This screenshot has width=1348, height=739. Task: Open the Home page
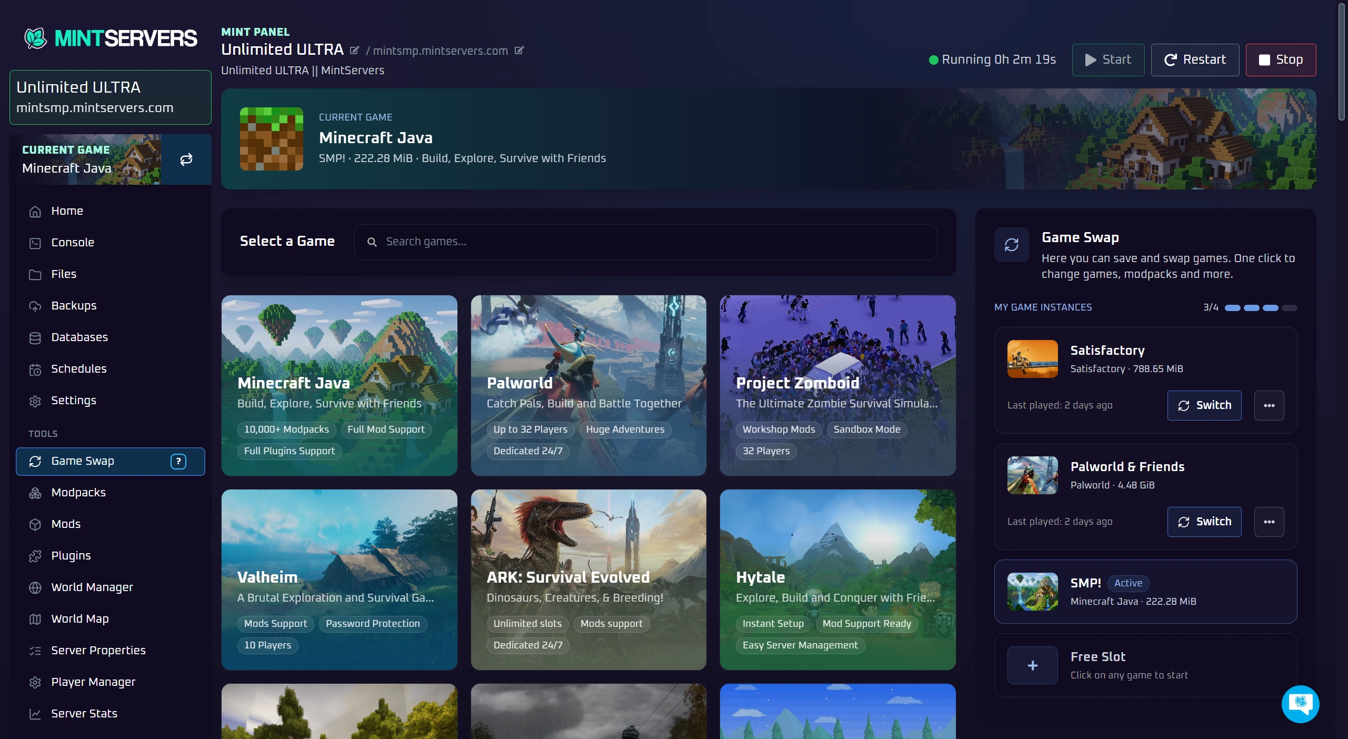(x=110, y=211)
